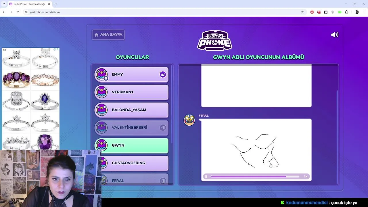Click BALONDA_YAŞAM's player avatar
The height and width of the screenshot is (207, 368).
[x=102, y=110]
